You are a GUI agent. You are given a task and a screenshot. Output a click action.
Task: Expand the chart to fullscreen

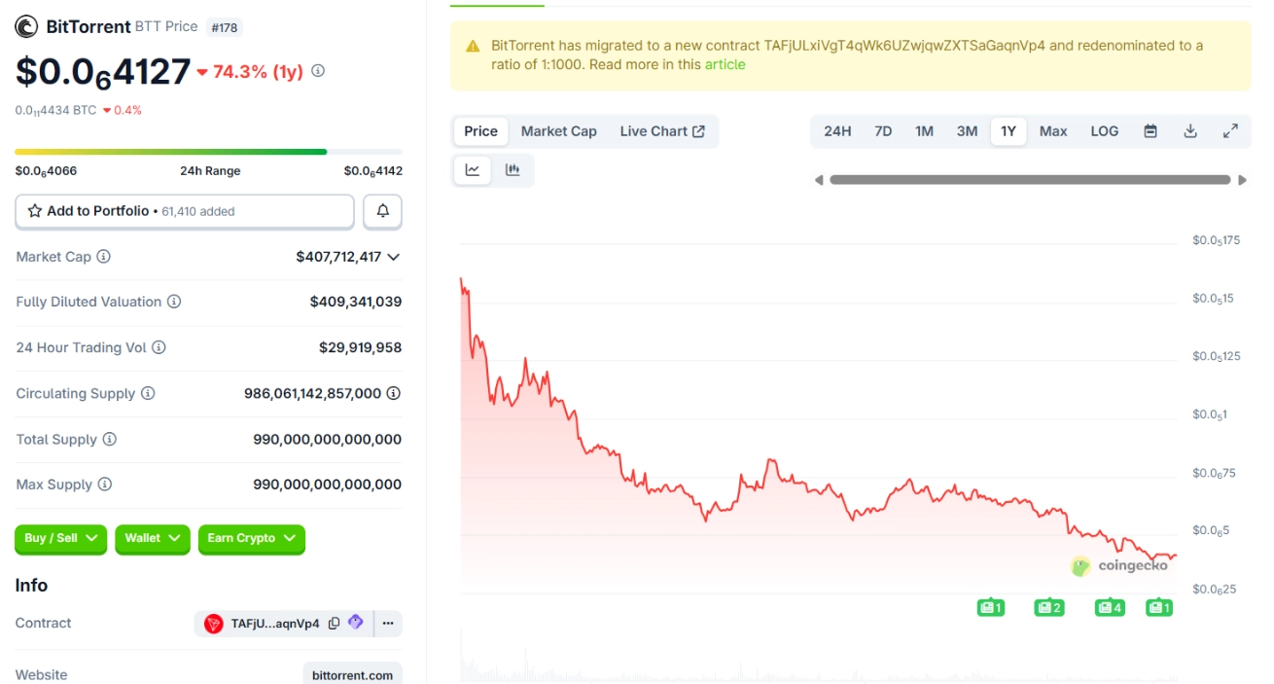pos(1230,131)
